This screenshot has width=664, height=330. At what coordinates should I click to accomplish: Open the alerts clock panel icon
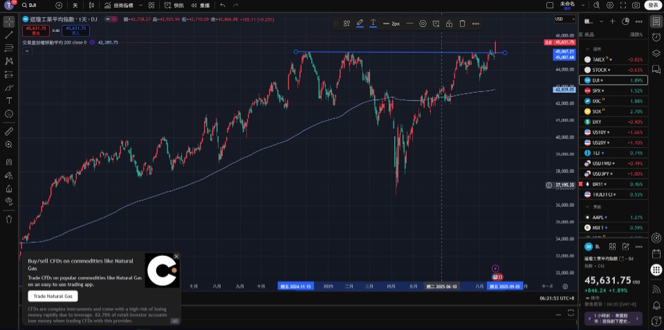[x=656, y=37]
